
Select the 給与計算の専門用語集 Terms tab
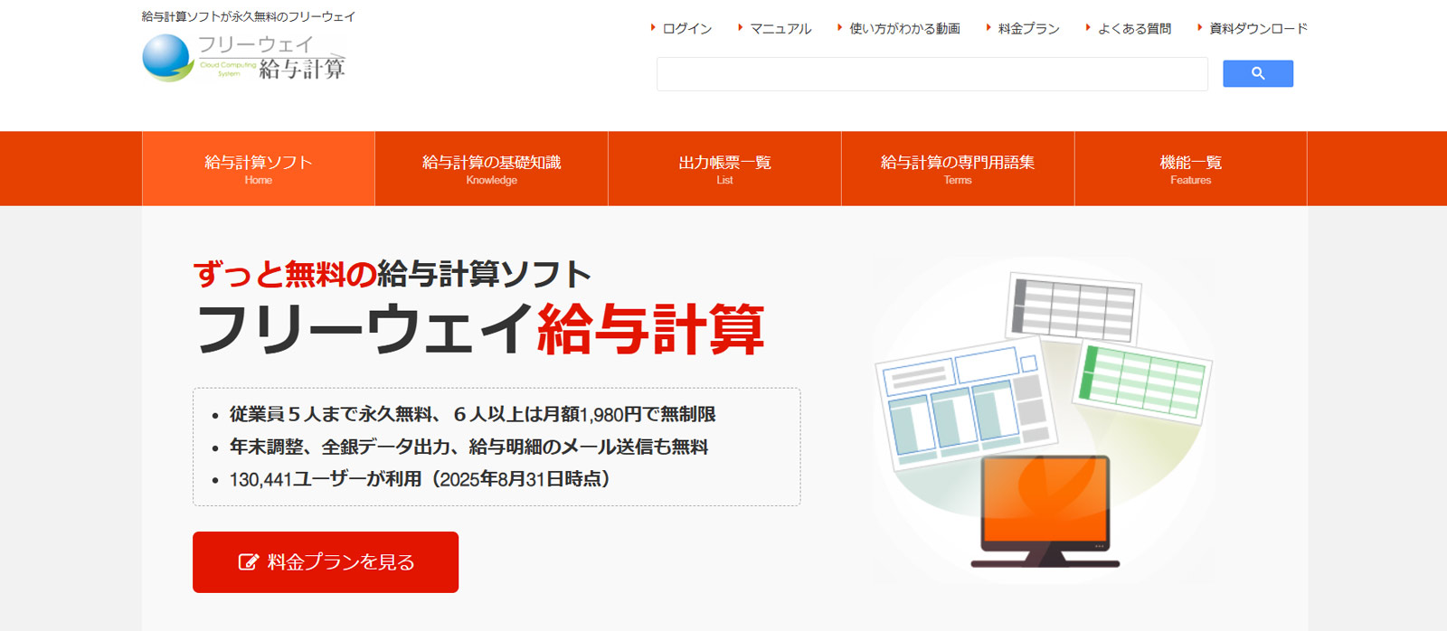[x=958, y=168]
